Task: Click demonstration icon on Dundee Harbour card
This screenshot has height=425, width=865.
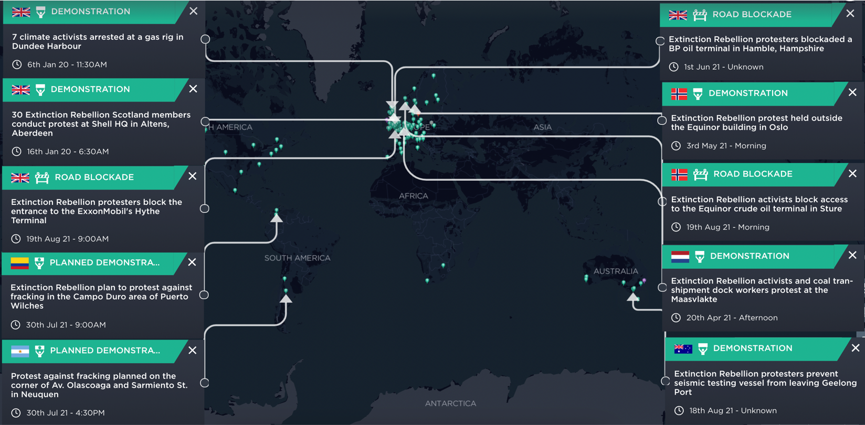Action: click(41, 12)
